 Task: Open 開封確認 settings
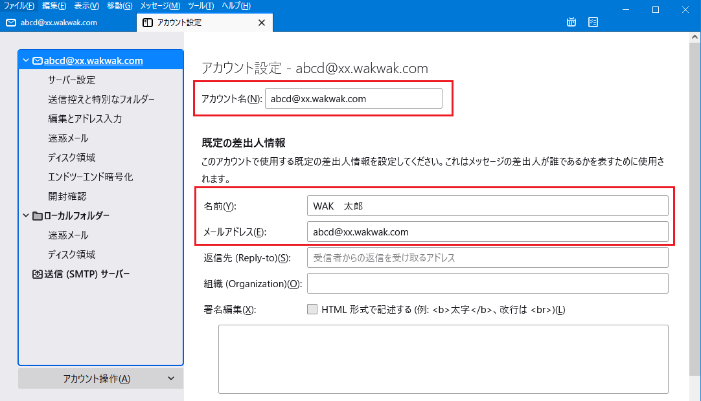click(67, 196)
